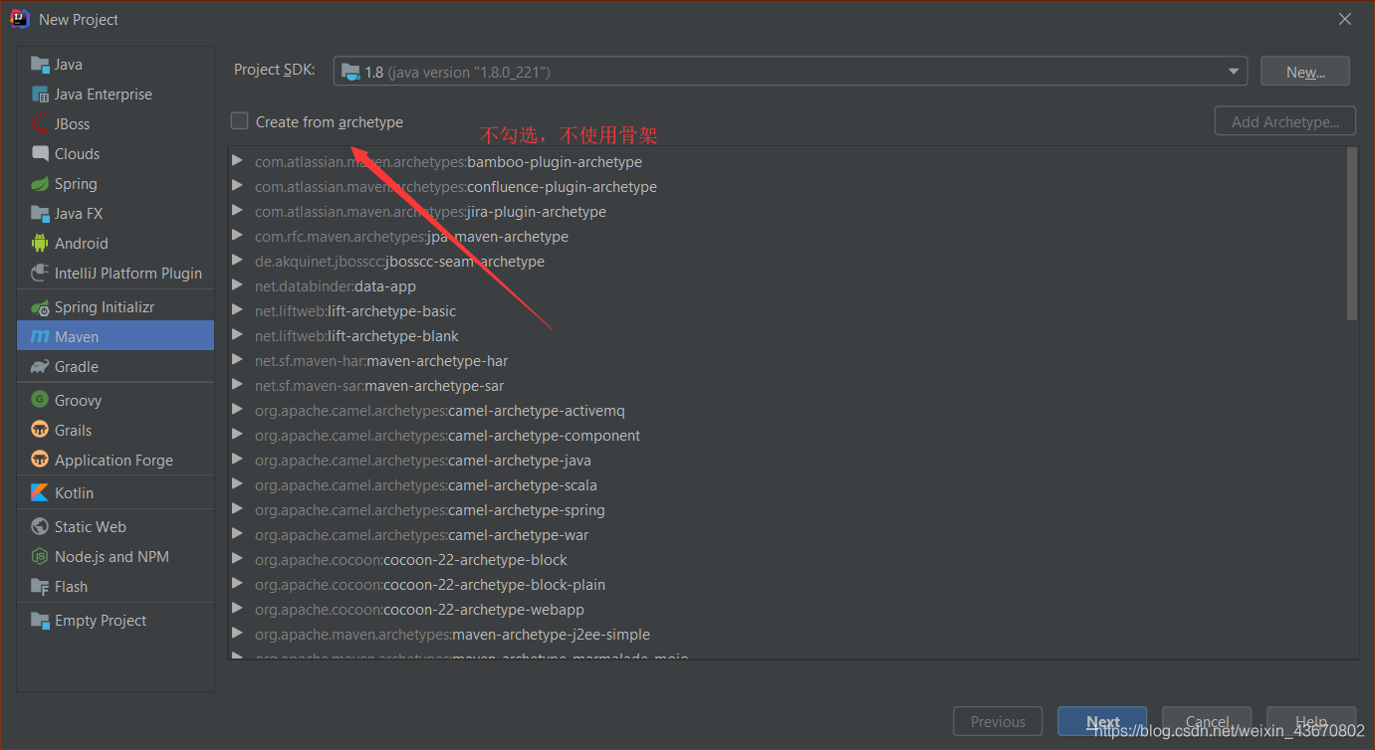Screen dimensions: 1375x750
Task: Select Gradle project type
Action: [115, 367]
